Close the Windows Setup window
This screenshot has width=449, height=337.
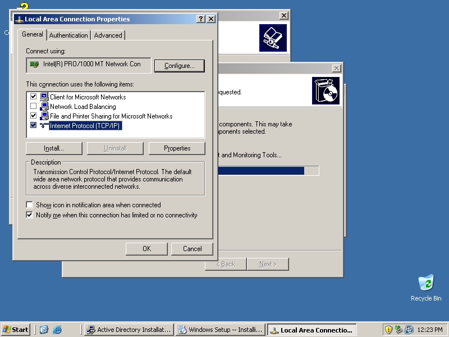pyautogui.click(x=336, y=68)
